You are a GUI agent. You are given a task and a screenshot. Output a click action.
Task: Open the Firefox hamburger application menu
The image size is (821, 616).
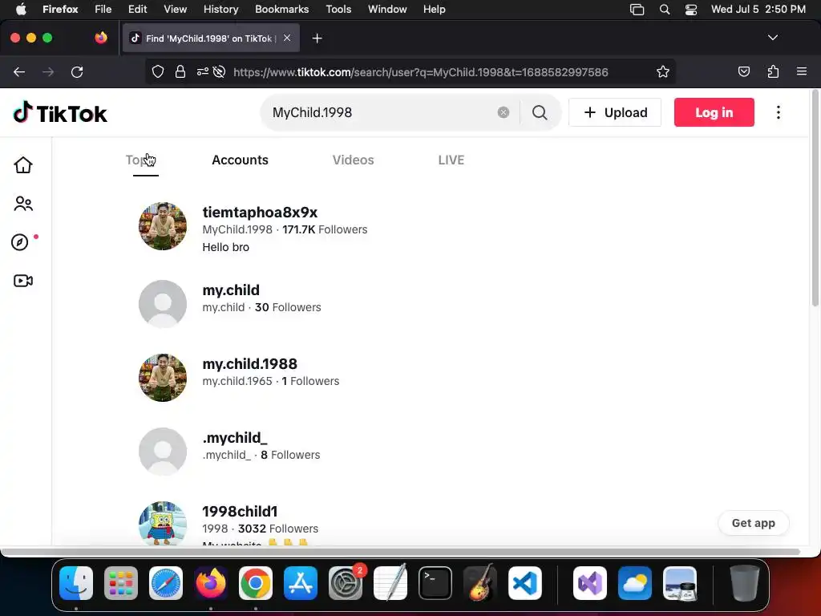pyautogui.click(x=801, y=71)
